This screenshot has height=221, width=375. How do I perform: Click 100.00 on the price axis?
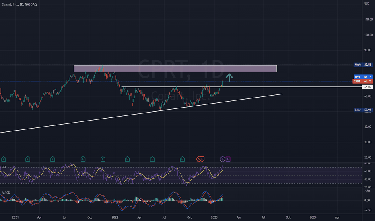368,35
